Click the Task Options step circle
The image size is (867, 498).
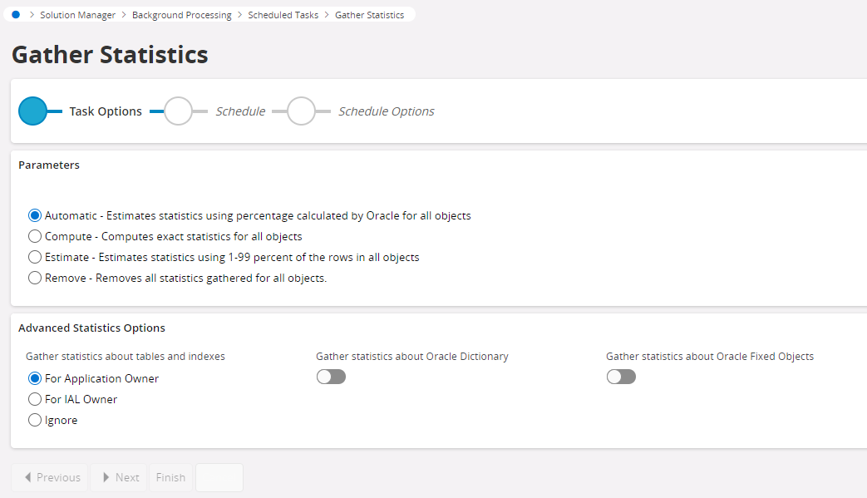(x=32, y=111)
